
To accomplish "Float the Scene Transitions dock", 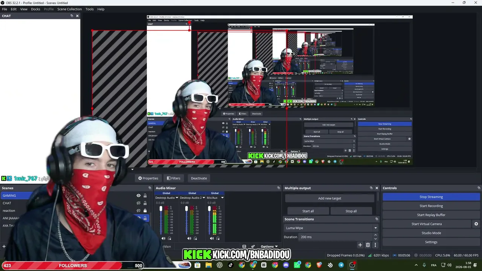I will click(377, 219).
